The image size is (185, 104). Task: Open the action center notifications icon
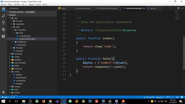[181, 101]
